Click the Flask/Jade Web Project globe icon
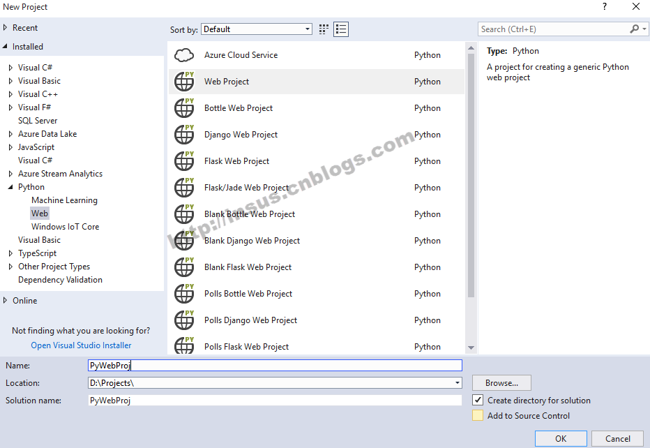650x448 pixels. click(x=184, y=188)
